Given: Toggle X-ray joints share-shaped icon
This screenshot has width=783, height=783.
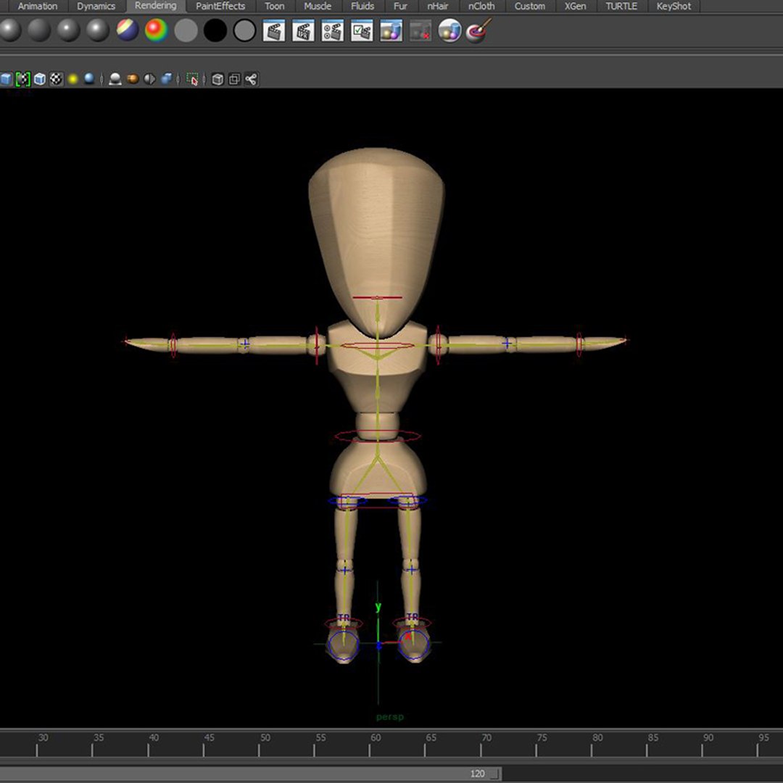Looking at the screenshot, I should 251,79.
